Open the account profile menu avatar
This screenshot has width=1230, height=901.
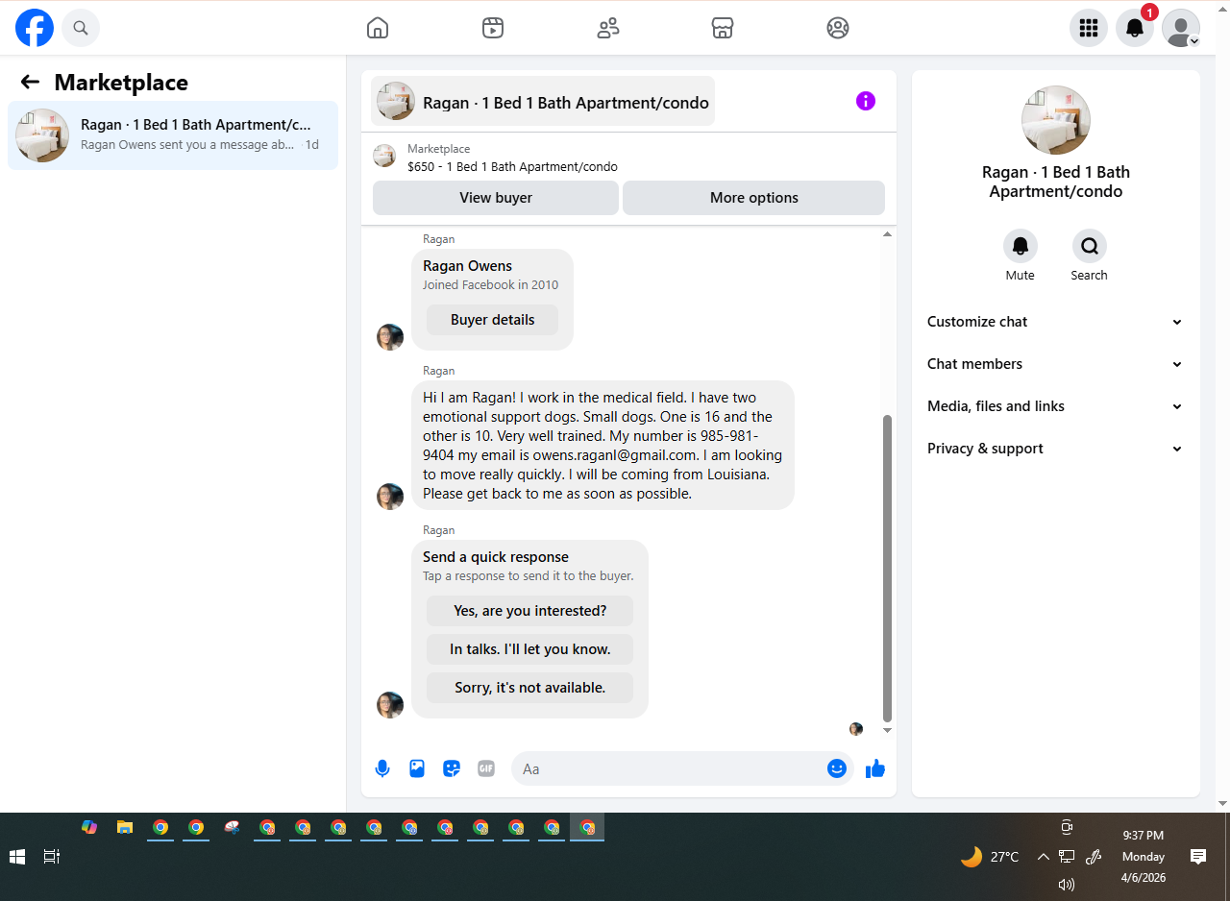click(1181, 28)
